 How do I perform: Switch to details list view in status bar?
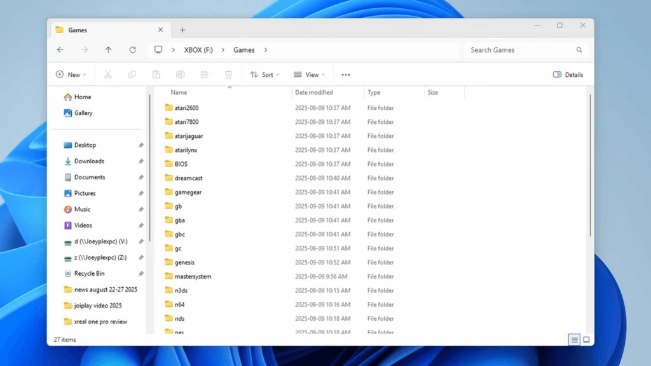[575, 340]
